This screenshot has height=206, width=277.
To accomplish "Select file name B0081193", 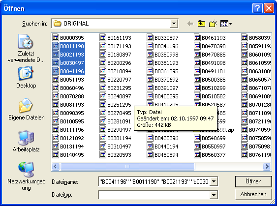I will pos(72,105).
